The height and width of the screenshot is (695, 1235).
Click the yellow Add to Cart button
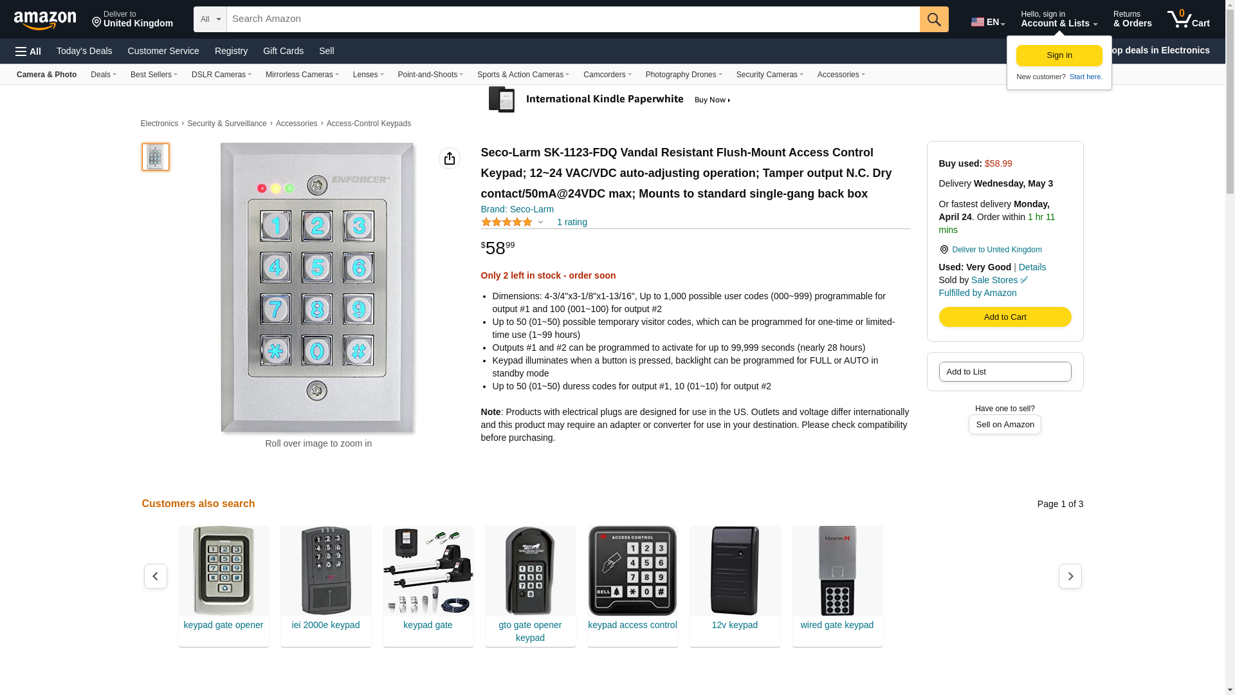[x=1005, y=317]
